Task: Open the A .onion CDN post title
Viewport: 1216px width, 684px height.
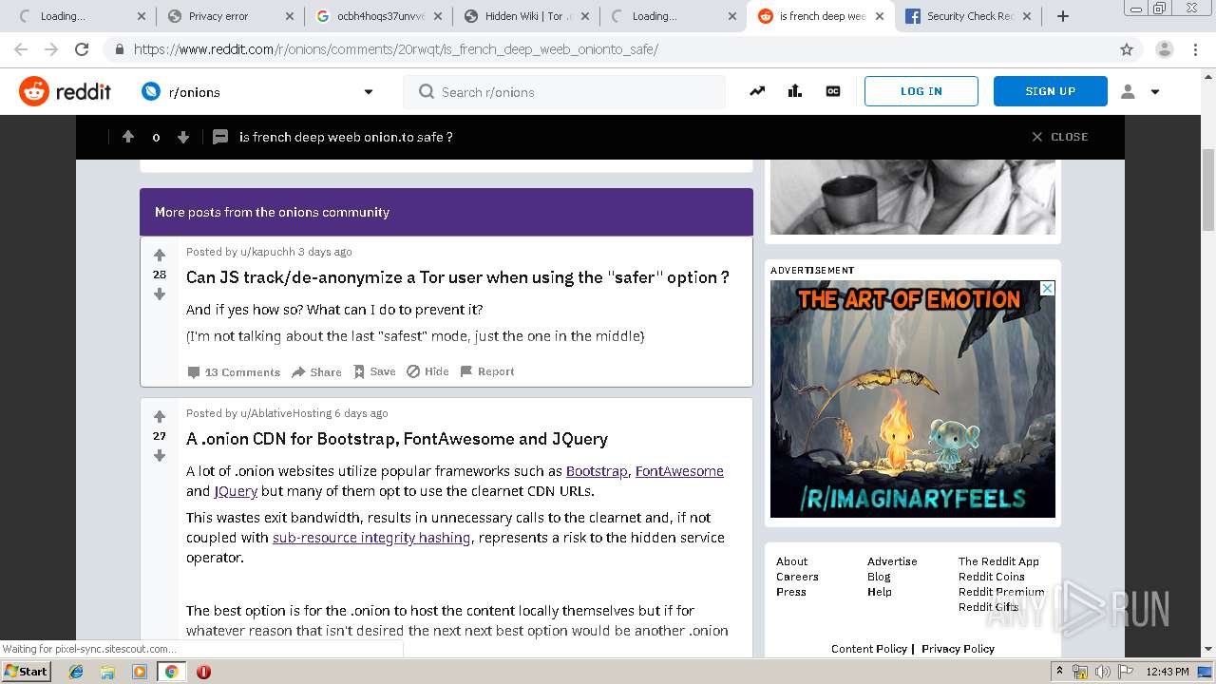Action: click(397, 439)
